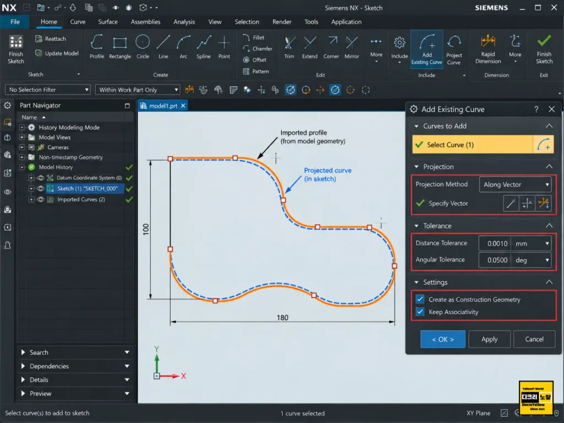Toggle the Non-timestamp Geometry checkbox

31,157
